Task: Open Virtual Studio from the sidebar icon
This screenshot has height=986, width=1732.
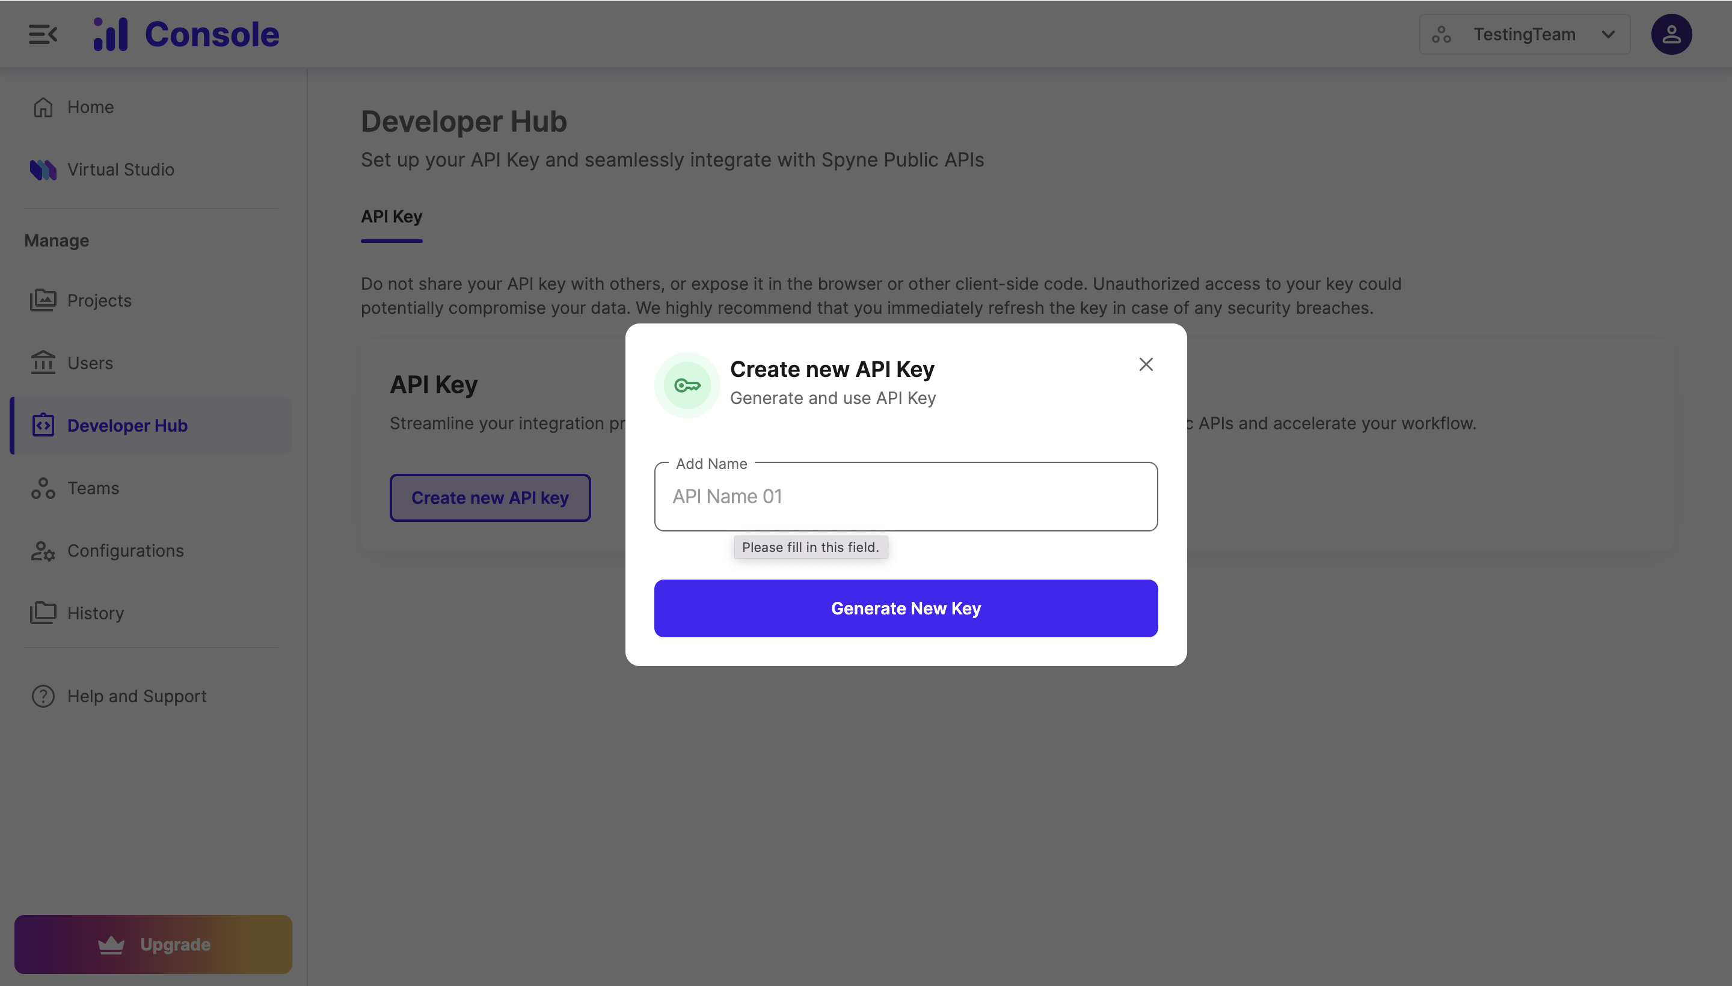Action: (43, 170)
